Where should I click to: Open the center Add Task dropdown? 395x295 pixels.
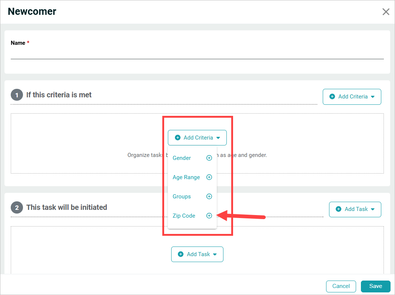[x=197, y=254]
